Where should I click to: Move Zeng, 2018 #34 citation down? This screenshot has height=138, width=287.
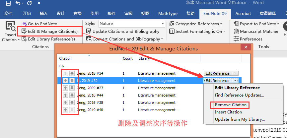pos(72,73)
